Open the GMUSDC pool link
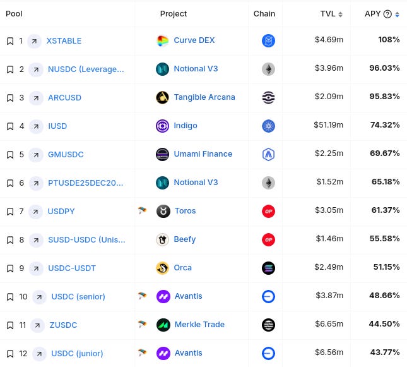Image resolution: width=407 pixels, height=367 pixels. click(x=66, y=155)
